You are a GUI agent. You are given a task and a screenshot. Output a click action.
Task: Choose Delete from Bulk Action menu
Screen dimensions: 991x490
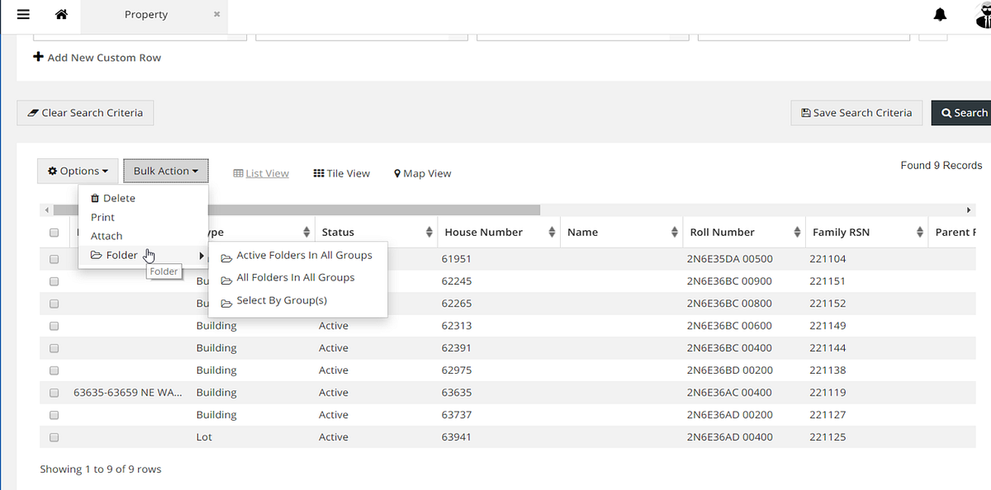[x=113, y=198]
